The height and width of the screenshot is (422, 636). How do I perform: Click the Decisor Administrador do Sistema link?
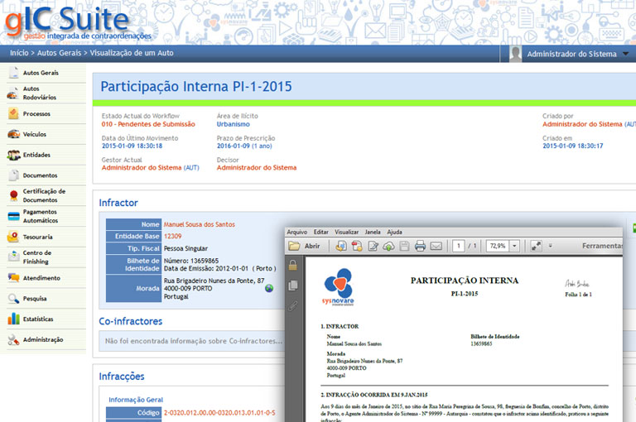click(257, 167)
